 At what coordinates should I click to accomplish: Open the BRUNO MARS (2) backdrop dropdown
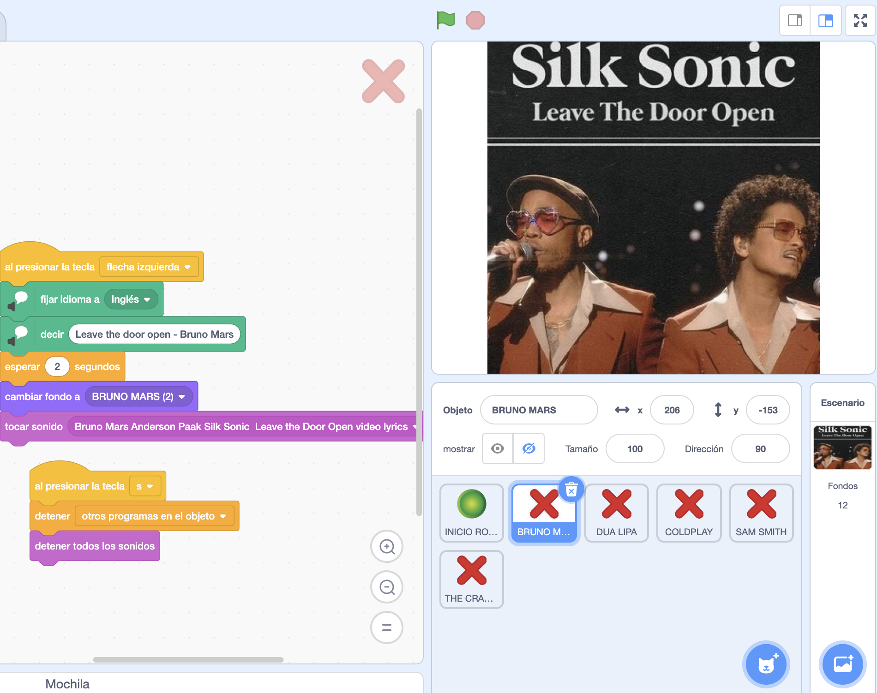[x=139, y=397]
